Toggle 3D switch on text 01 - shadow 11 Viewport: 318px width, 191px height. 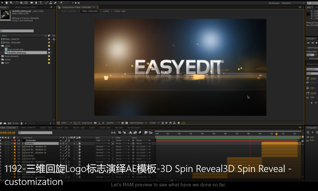(x=79, y=150)
